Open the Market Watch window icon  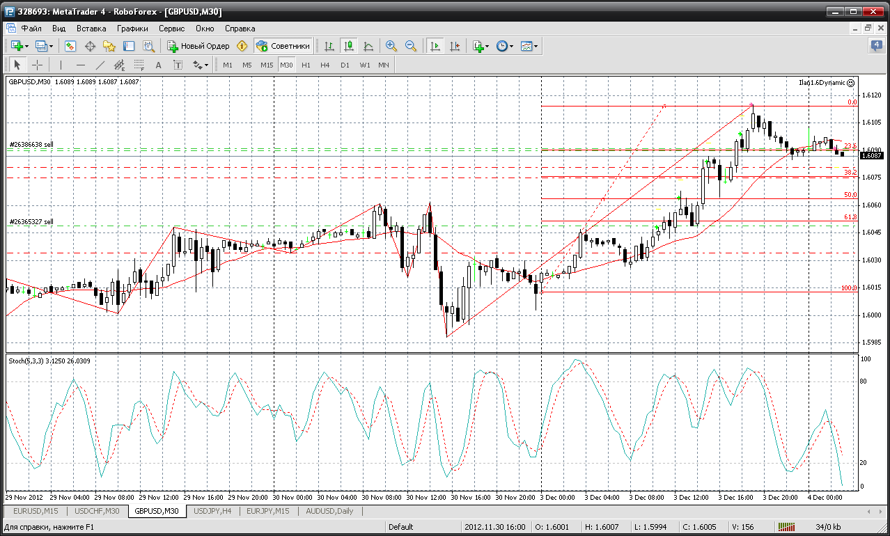coord(70,46)
